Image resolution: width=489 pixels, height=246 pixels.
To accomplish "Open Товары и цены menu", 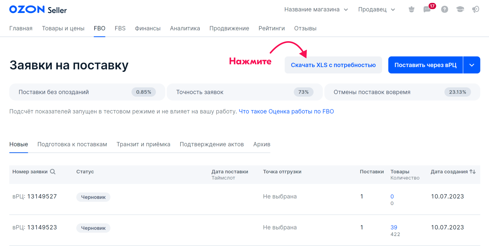I will [63, 28].
